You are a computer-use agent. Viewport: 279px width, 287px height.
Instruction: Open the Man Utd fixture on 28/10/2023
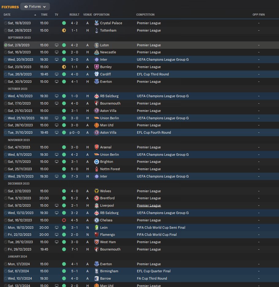tap(107, 125)
